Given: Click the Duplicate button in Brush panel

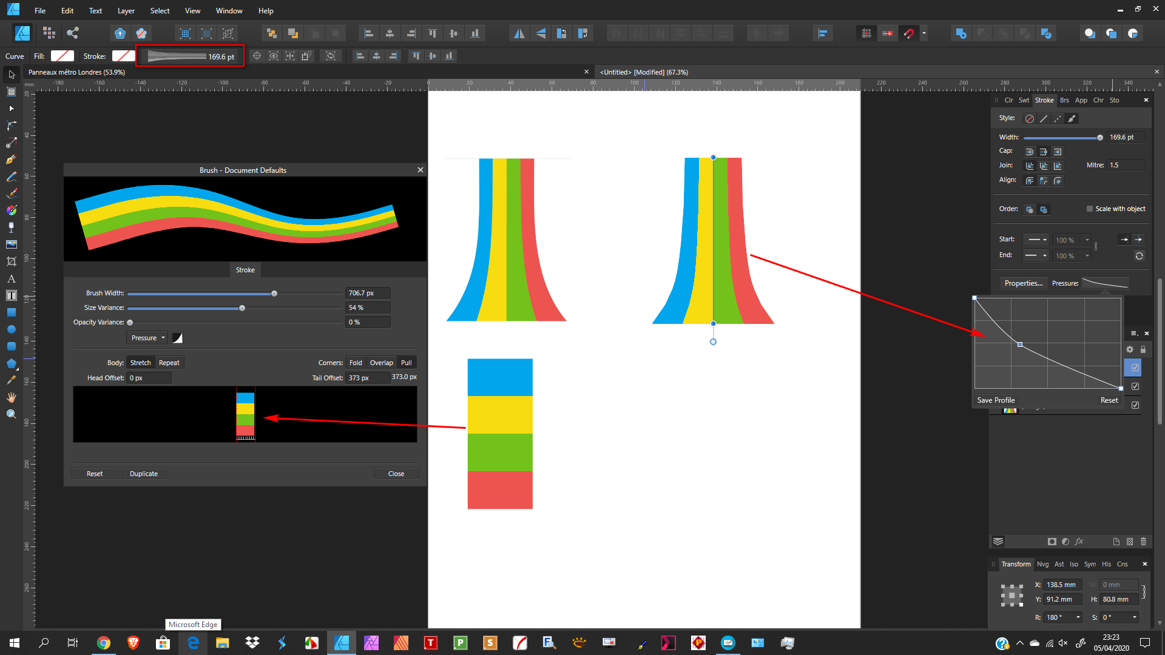Looking at the screenshot, I should coord(144,474).
